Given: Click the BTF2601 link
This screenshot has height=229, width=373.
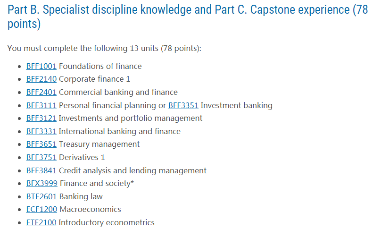Looking at the screenshot, I should pos(41,196).
